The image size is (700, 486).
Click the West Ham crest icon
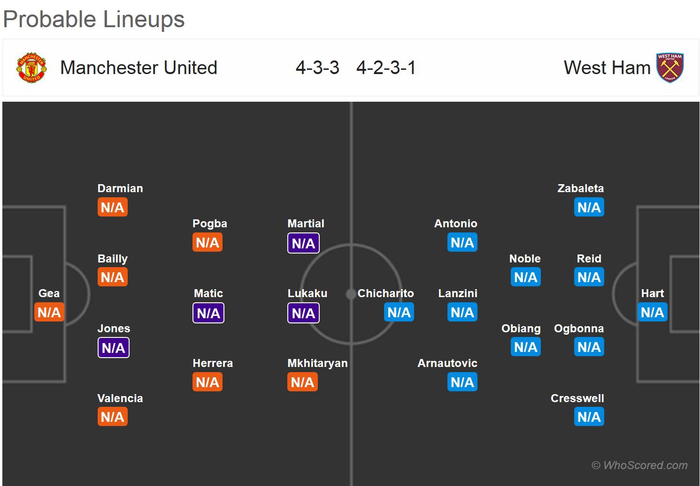(x=669, y=68)
